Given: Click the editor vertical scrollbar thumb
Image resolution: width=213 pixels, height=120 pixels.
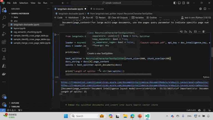Looking at the screenshot, I should click(212, 52).
